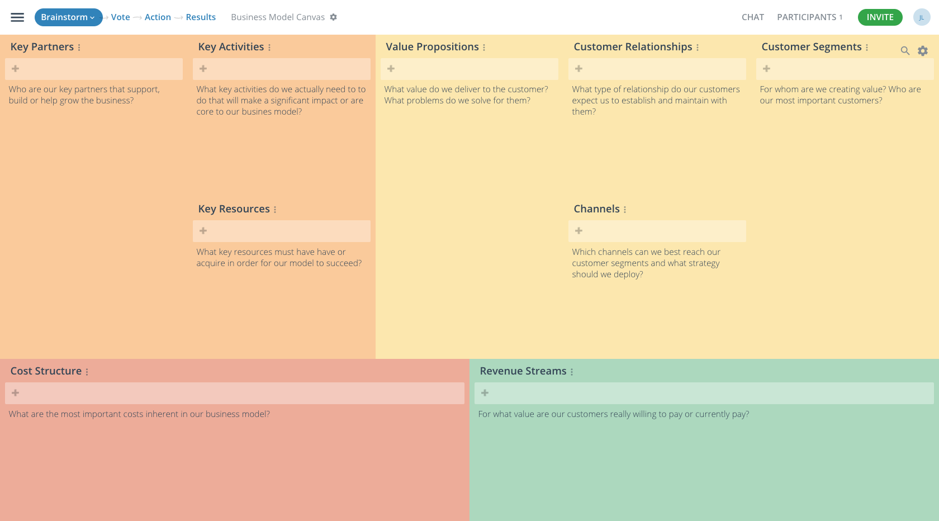Open the Value Propositions options menu
This screenshot has width=939, height=521.
click(483, 47)
